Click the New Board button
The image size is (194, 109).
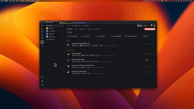point(102,36)
